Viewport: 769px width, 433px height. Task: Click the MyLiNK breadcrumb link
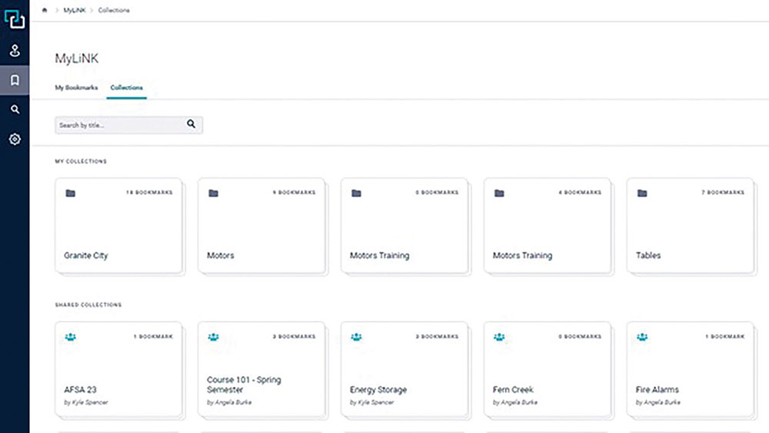point(74,10)
